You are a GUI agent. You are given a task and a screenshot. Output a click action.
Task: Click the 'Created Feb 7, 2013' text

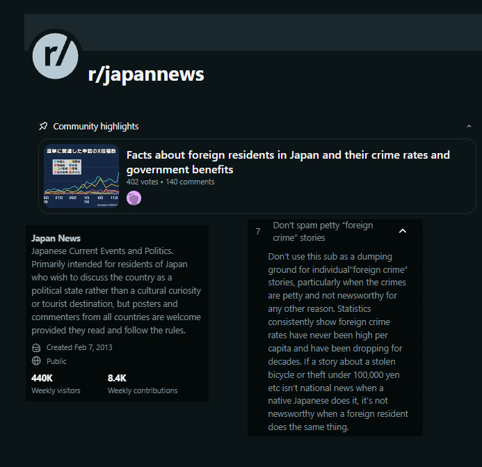coord(79,347)
